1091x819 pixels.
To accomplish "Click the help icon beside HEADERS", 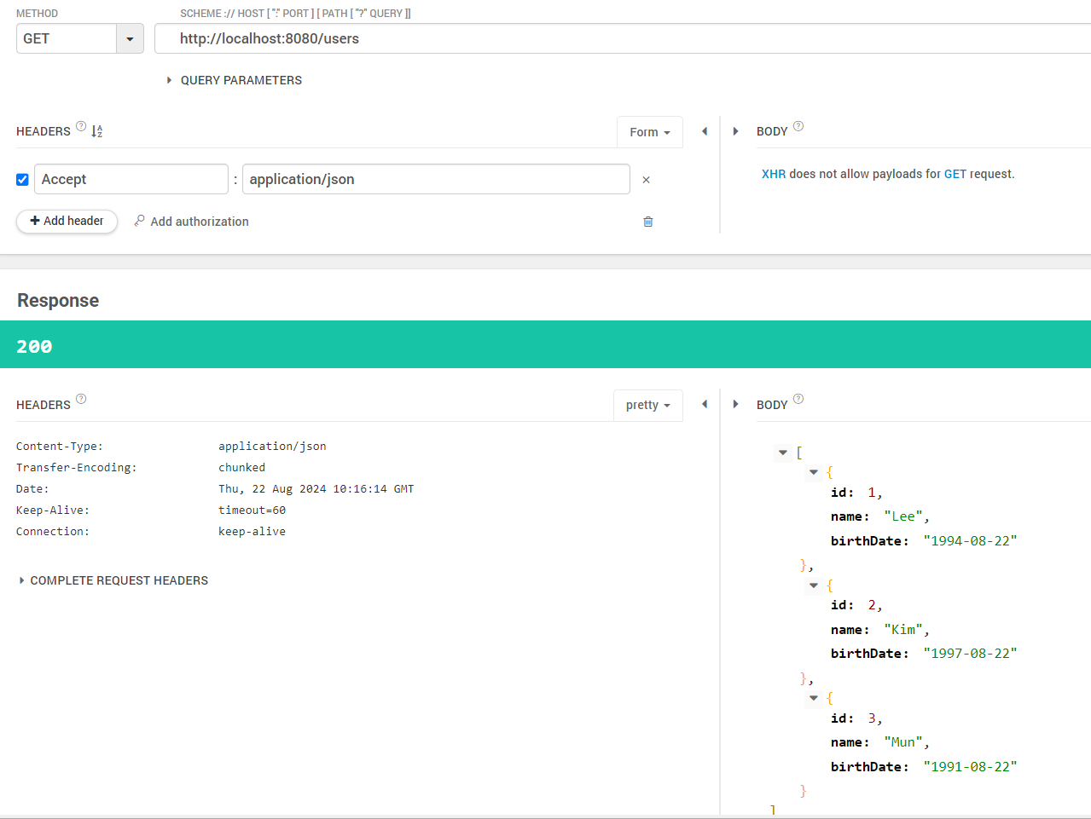I will click(x=80, y=125).
